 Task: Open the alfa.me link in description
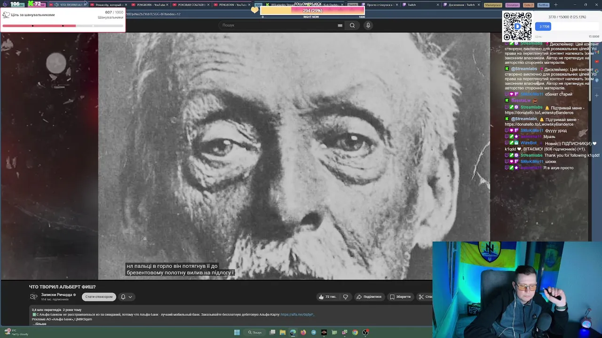[x=297, y=315]
